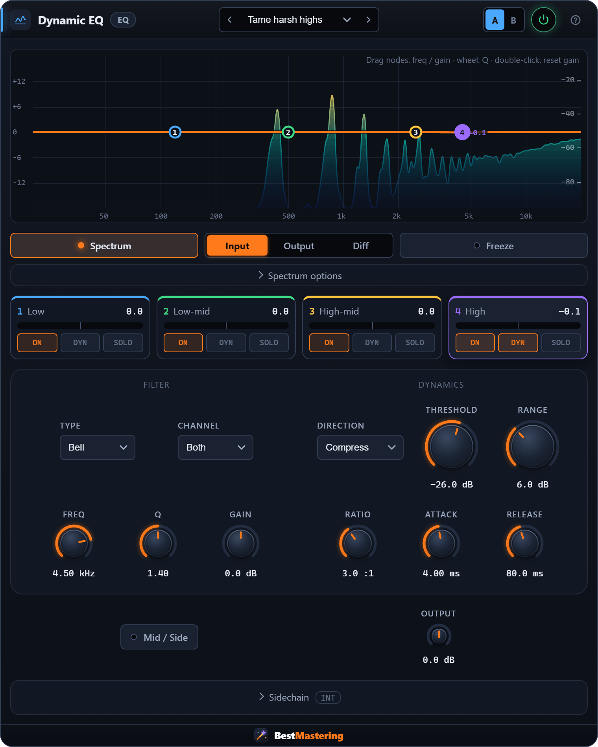Go to the next preset arrow

point(368,20)
